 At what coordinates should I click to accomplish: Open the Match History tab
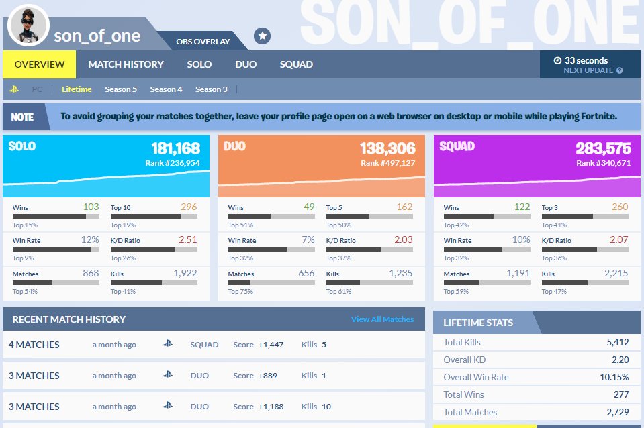pos(126,64)
